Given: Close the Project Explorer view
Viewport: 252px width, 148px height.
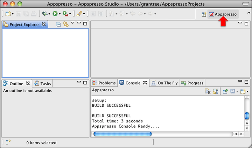Looking at the screenshot, I should tap(44, 24).
